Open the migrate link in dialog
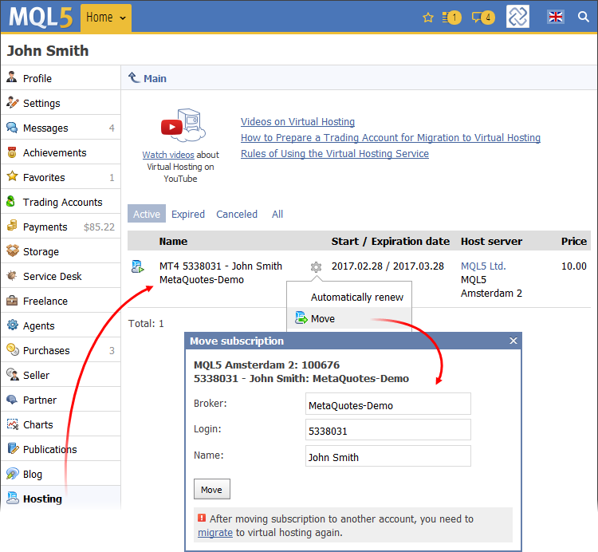 coord(215,533)
